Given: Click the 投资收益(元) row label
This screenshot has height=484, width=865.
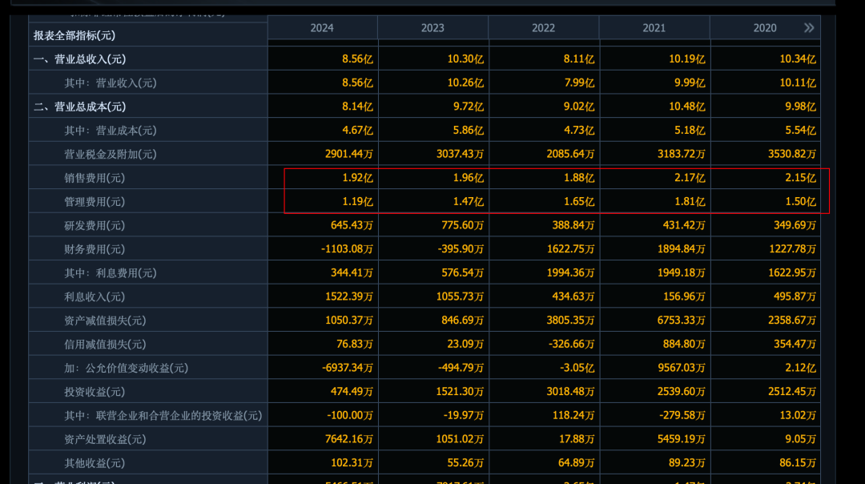Looking at the screenshot, I should 95,391.
